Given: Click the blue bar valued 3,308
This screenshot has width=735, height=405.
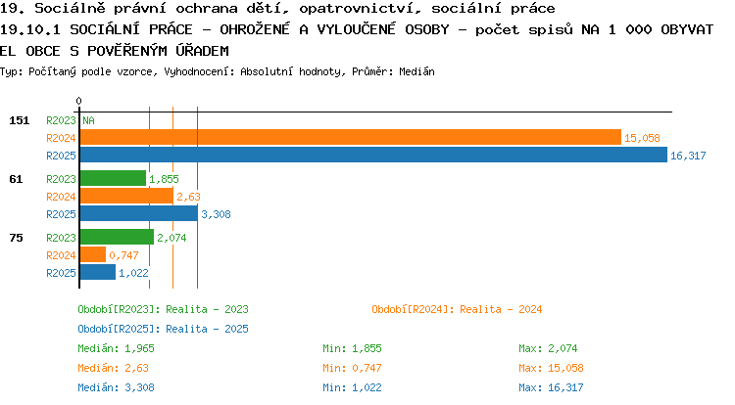Looking at the screenshot, I should [x=139, y=213].
